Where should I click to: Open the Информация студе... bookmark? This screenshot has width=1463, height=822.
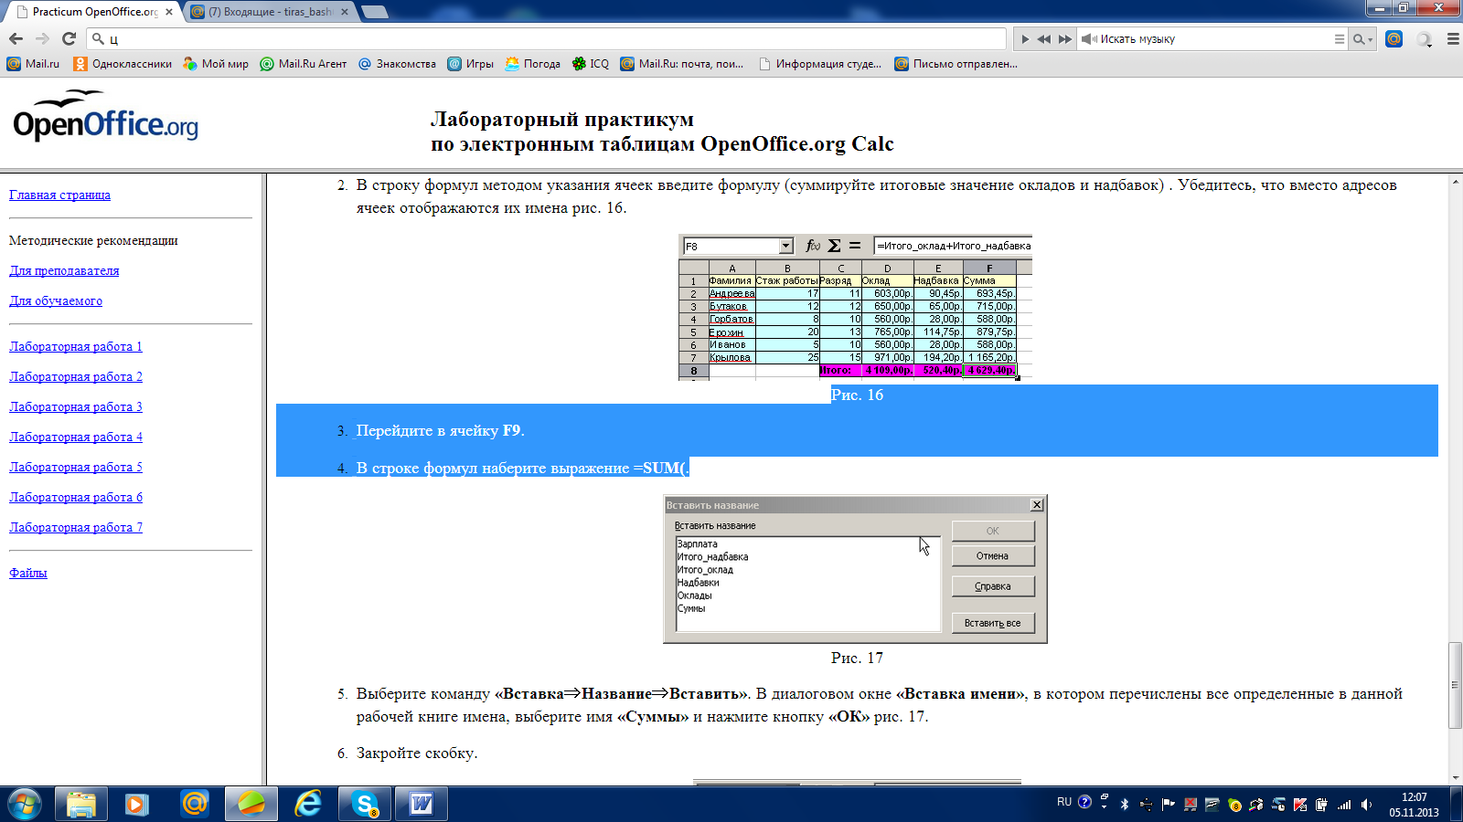pyautogui.click(x=820, y=64)
